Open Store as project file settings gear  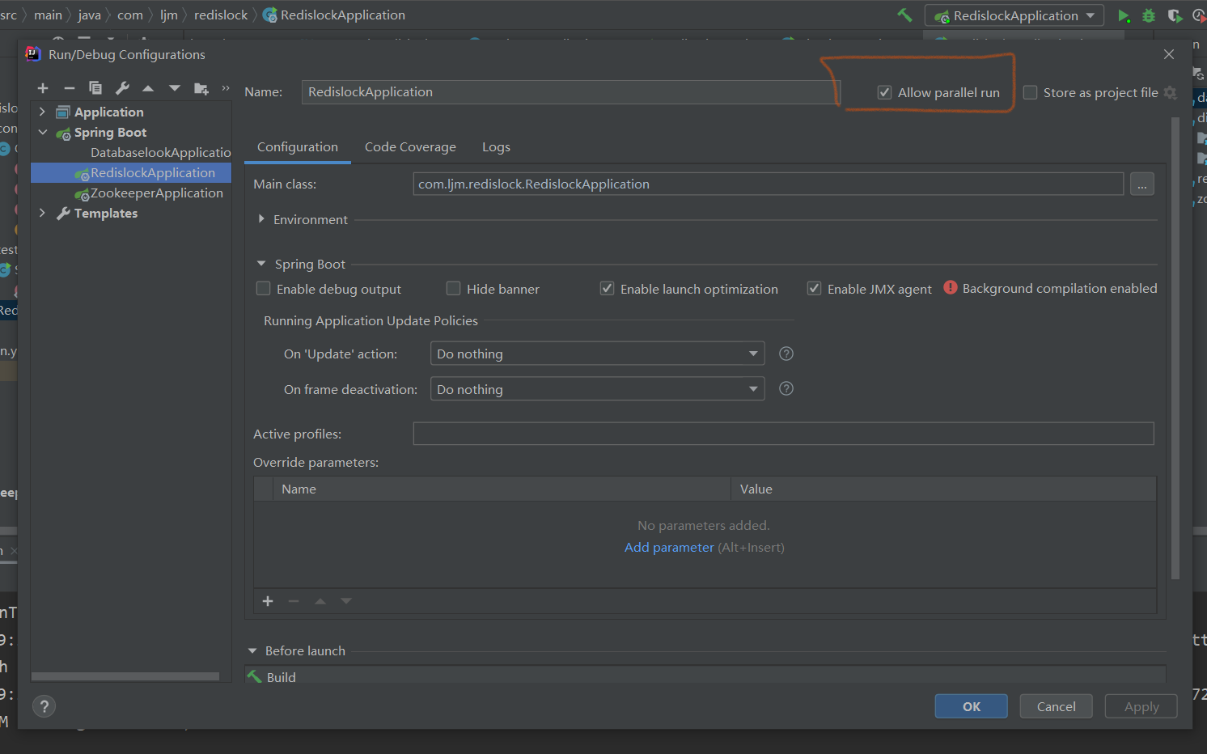pos(1171,92)
